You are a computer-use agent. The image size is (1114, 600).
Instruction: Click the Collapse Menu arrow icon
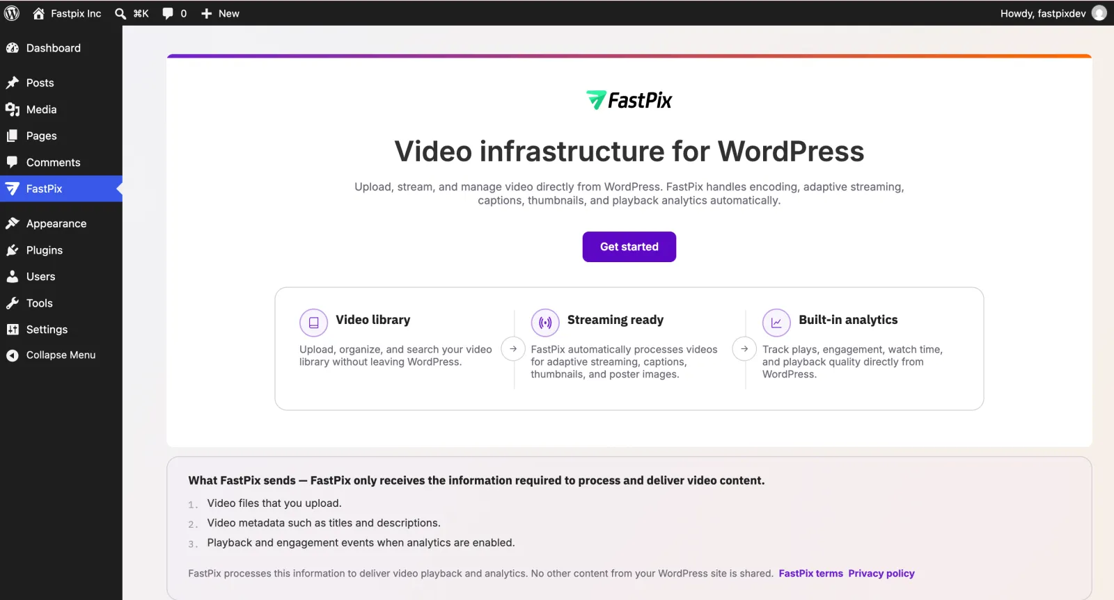(13, 355)
